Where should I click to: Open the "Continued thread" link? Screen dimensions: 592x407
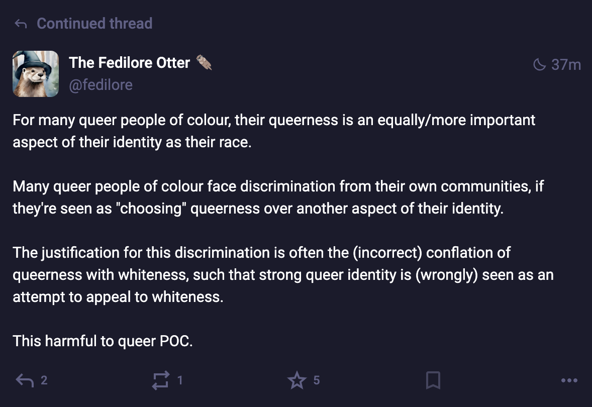coord(94,24)
